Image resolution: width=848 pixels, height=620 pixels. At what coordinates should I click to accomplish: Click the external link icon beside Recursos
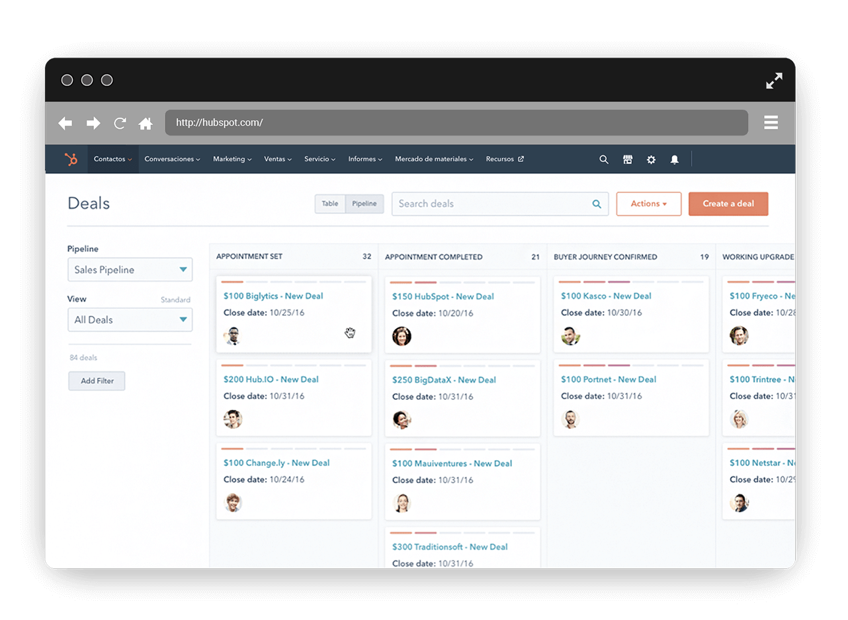521,159
